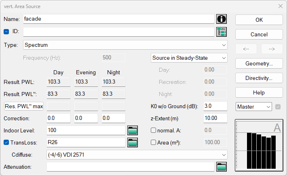Click the Day Correction field
This screenshot has width=287, height=176.
click(59, 118)
